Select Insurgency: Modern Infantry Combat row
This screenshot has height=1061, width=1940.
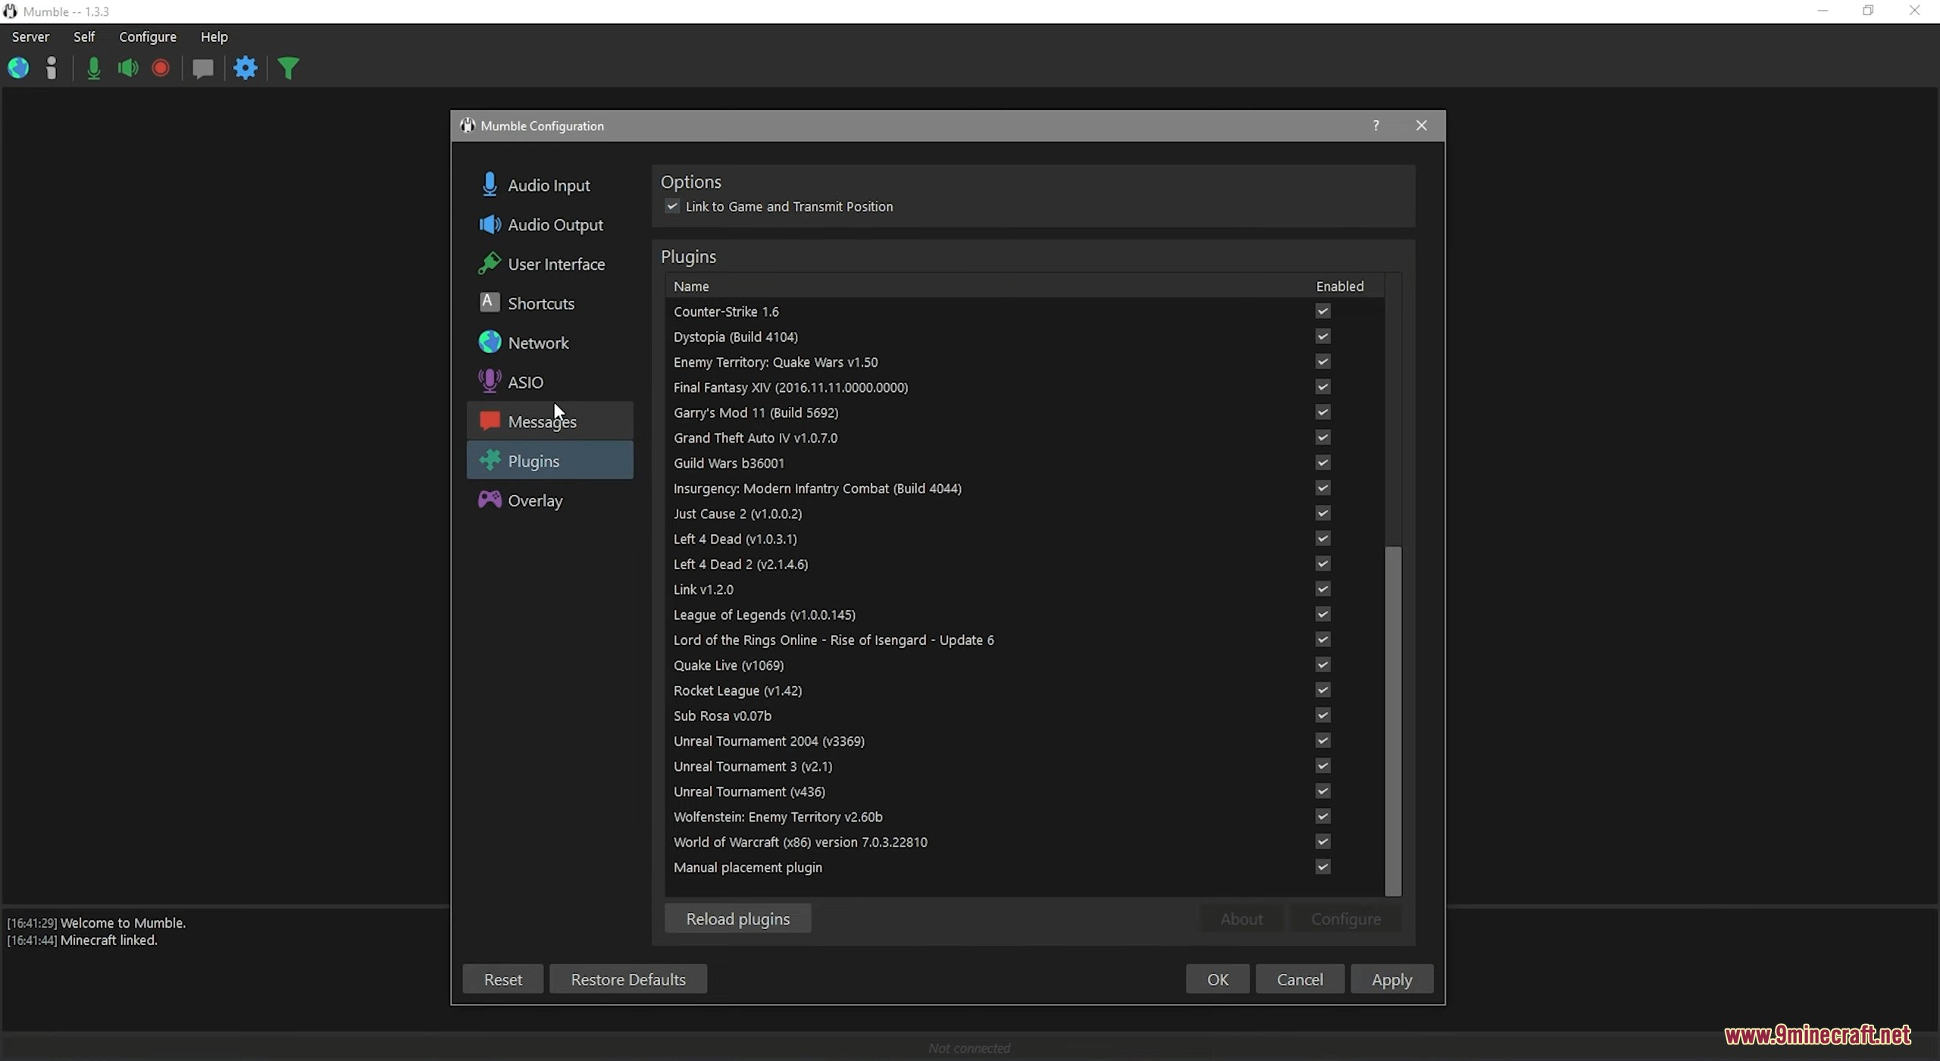pyautogui.click(x=1025, y=488)
